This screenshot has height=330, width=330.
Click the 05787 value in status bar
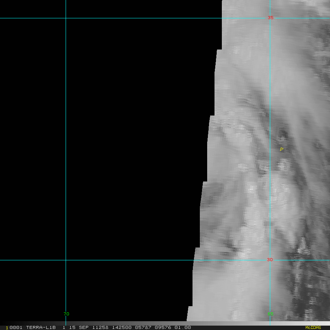coord(142,327)
